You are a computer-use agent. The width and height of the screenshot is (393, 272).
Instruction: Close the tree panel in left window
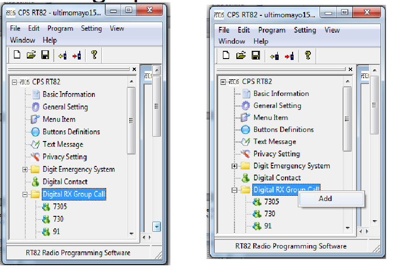point(135,69)
